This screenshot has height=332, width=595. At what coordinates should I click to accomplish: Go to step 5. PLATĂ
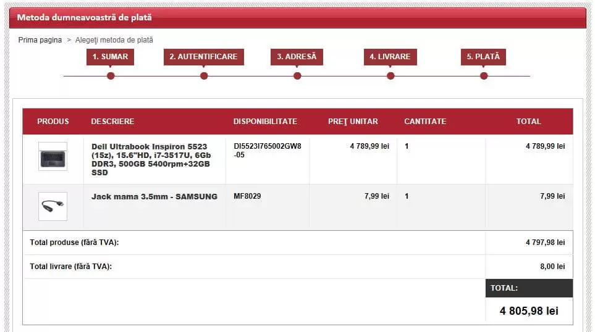point(483,57)
